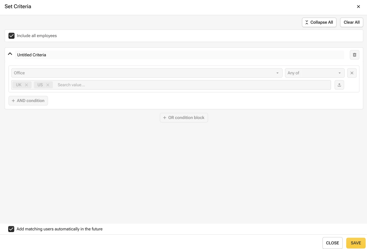Screen dimensions: 367x249
Task: Click Collapse All button
Action: point(319,22)
